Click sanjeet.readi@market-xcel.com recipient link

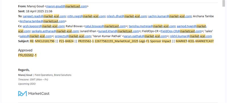point(44,16)
